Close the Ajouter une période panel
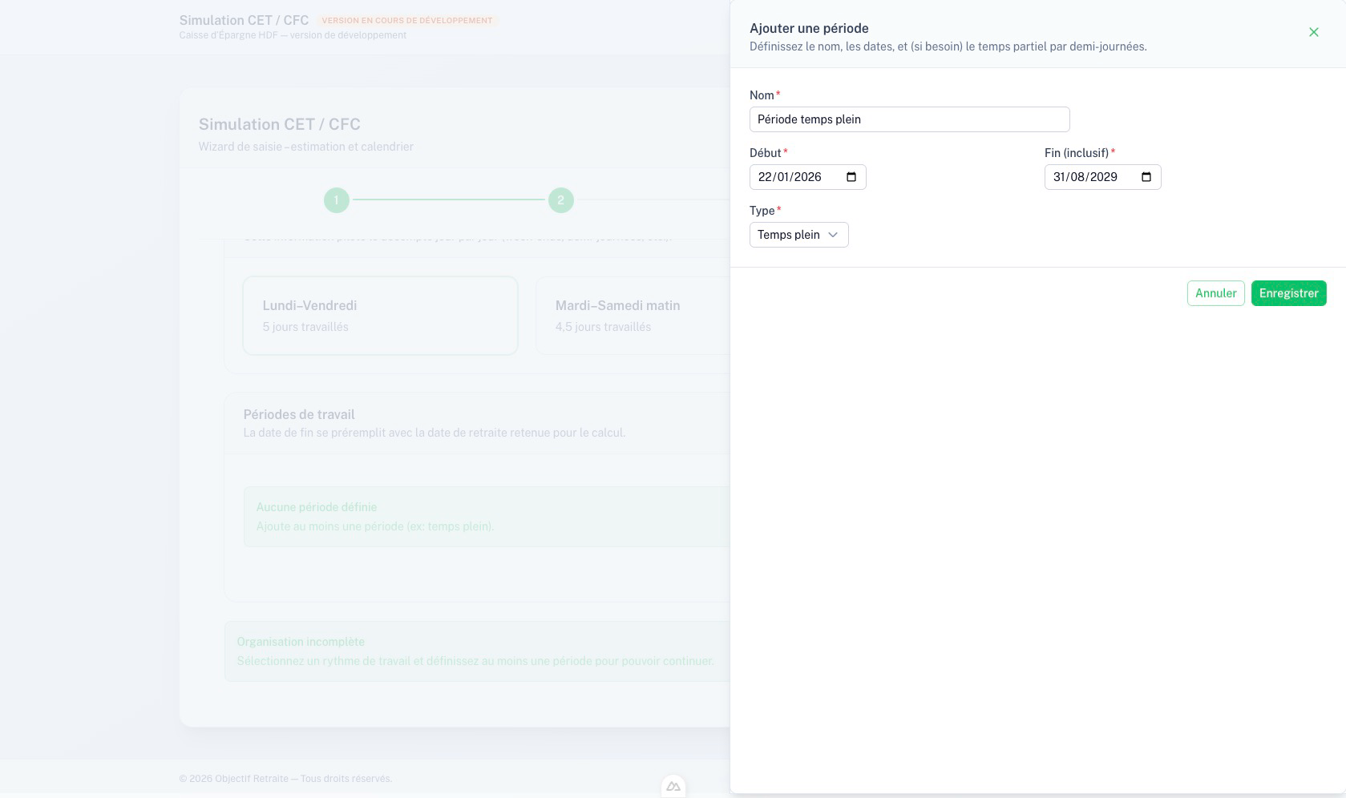 [1313, 32]
